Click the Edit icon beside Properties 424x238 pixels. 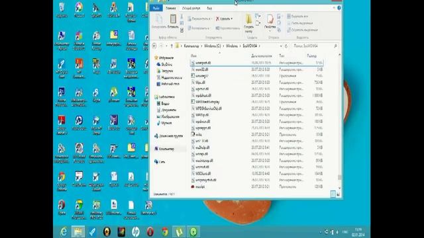coord(279,23)
